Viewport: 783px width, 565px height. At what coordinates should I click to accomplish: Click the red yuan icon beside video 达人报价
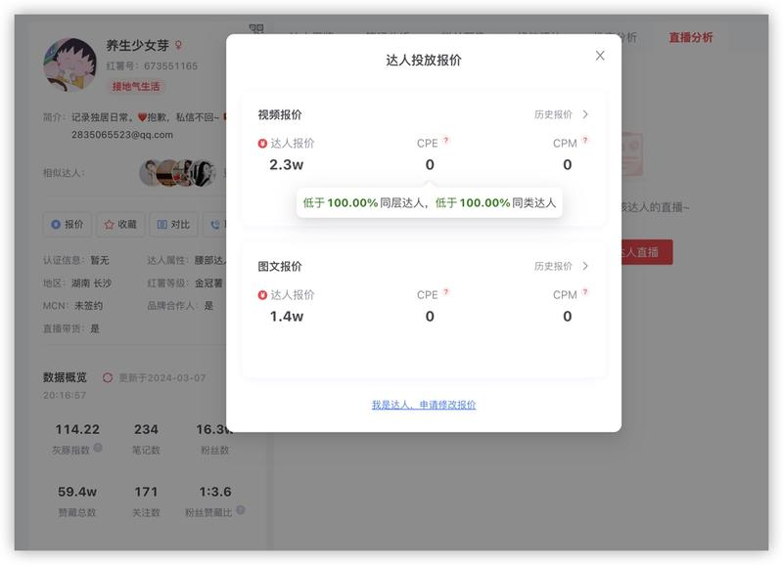(x=262, y=144)
